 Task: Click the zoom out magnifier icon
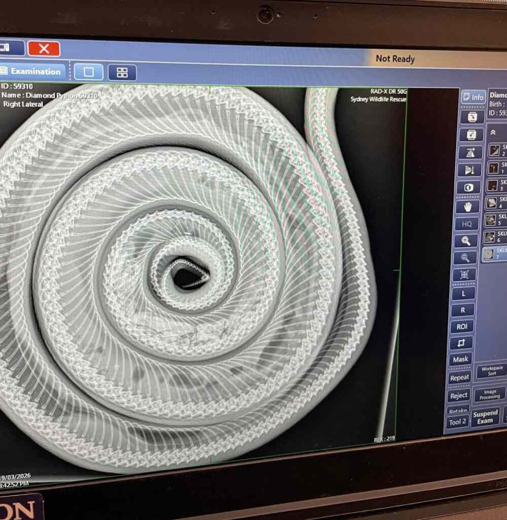point(465,258)
